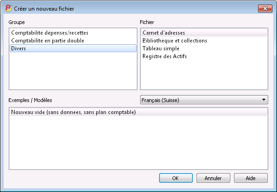Image resolution: width=277 pixels, height=192 pixels.
Task: Click empty area of Fichier list
Action: 204,76
